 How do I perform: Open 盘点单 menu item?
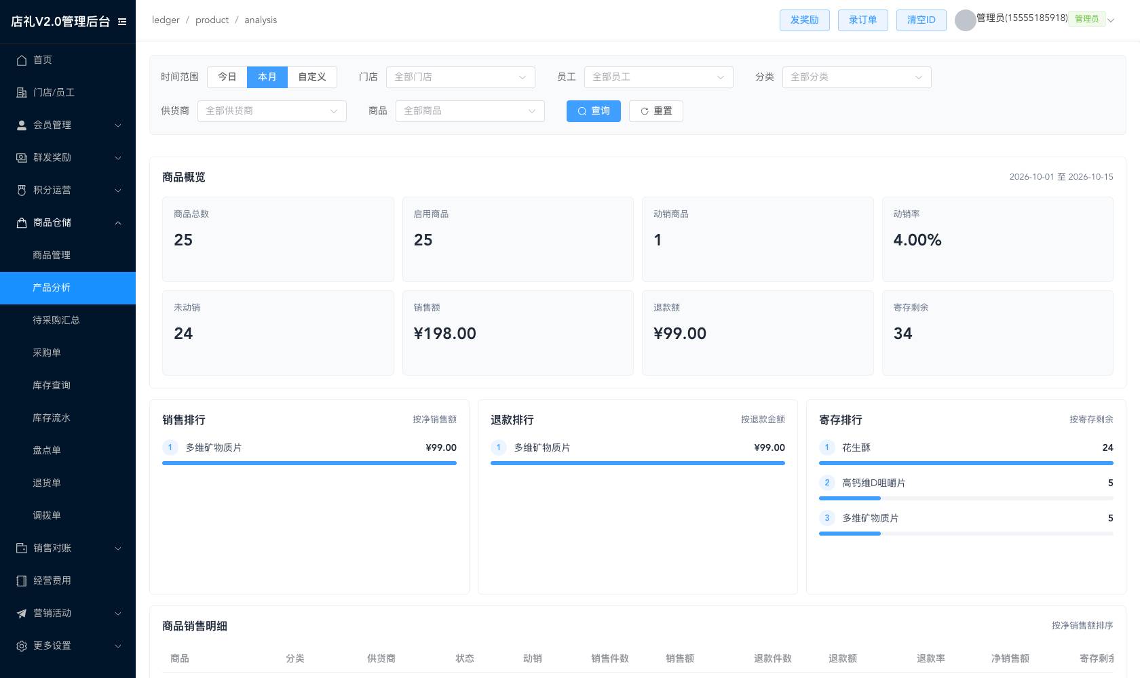[x=68, y=451]
